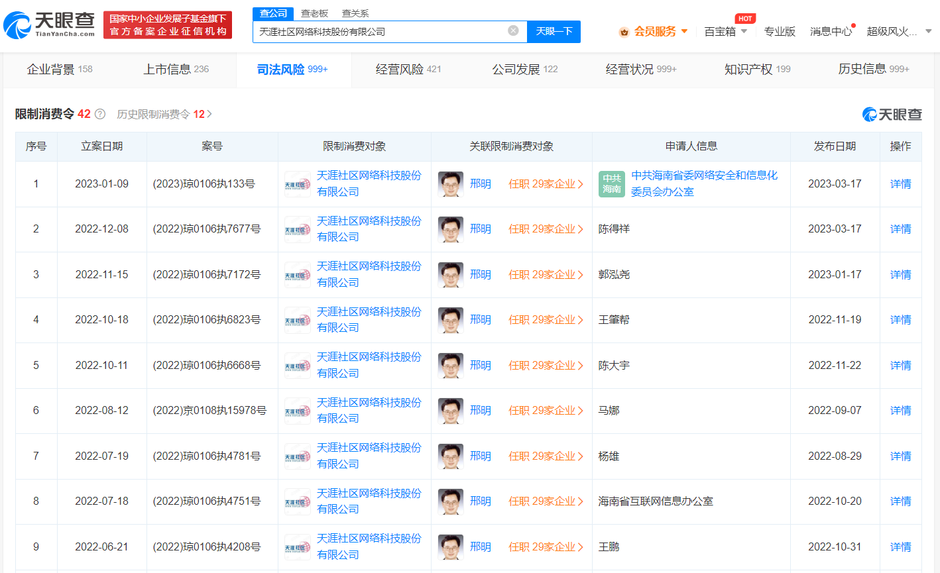The width and height of the screenshot is (940, 573).
Task: Open the 消息中心 menu item
Action: click(x=831, y=30)
